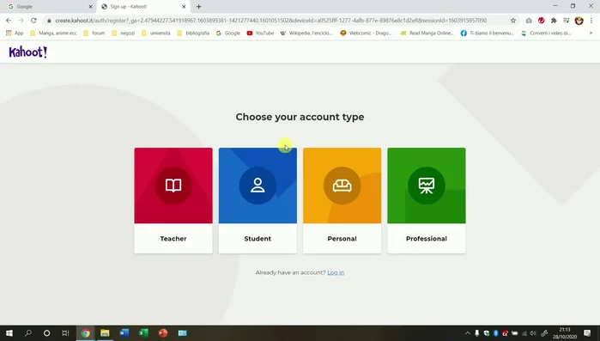Open PowerPoint from the taskbar
The height and width of the screenshot is (341, 600).
(x=163, y=333)
